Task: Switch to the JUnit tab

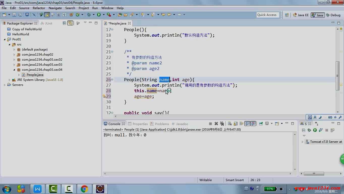Action: tap(46, 23)
